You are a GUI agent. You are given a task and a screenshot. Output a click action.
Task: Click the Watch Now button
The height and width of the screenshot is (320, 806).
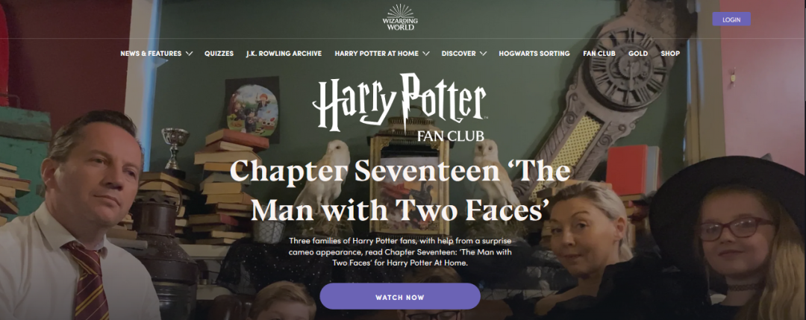pos(400,296)
